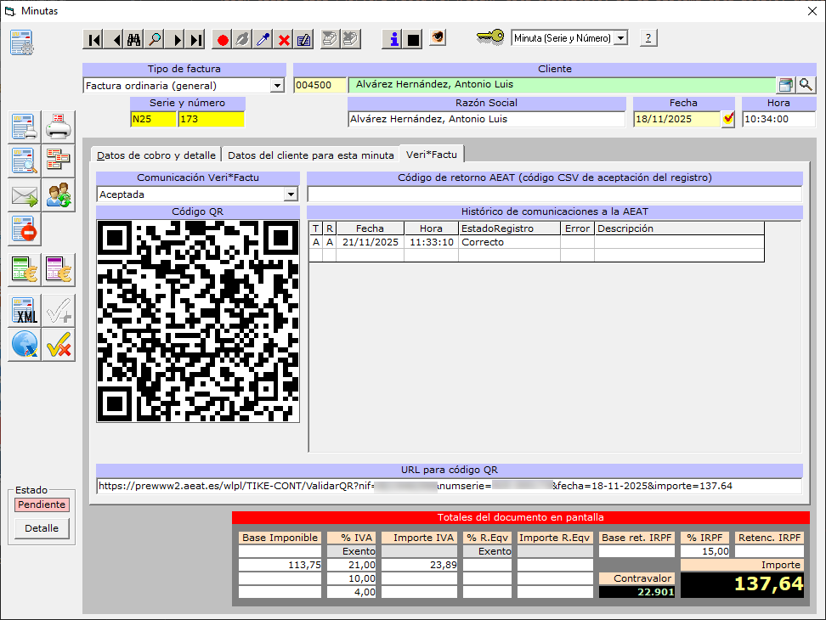The width and height of the screenshot is (826, 620).
Task: Click the blue information icon
Action: (x=393, y=39)
